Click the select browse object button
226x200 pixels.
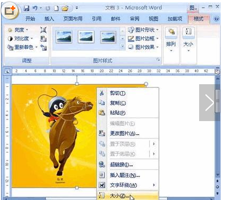pyautogui.click(x=218, y=187)
